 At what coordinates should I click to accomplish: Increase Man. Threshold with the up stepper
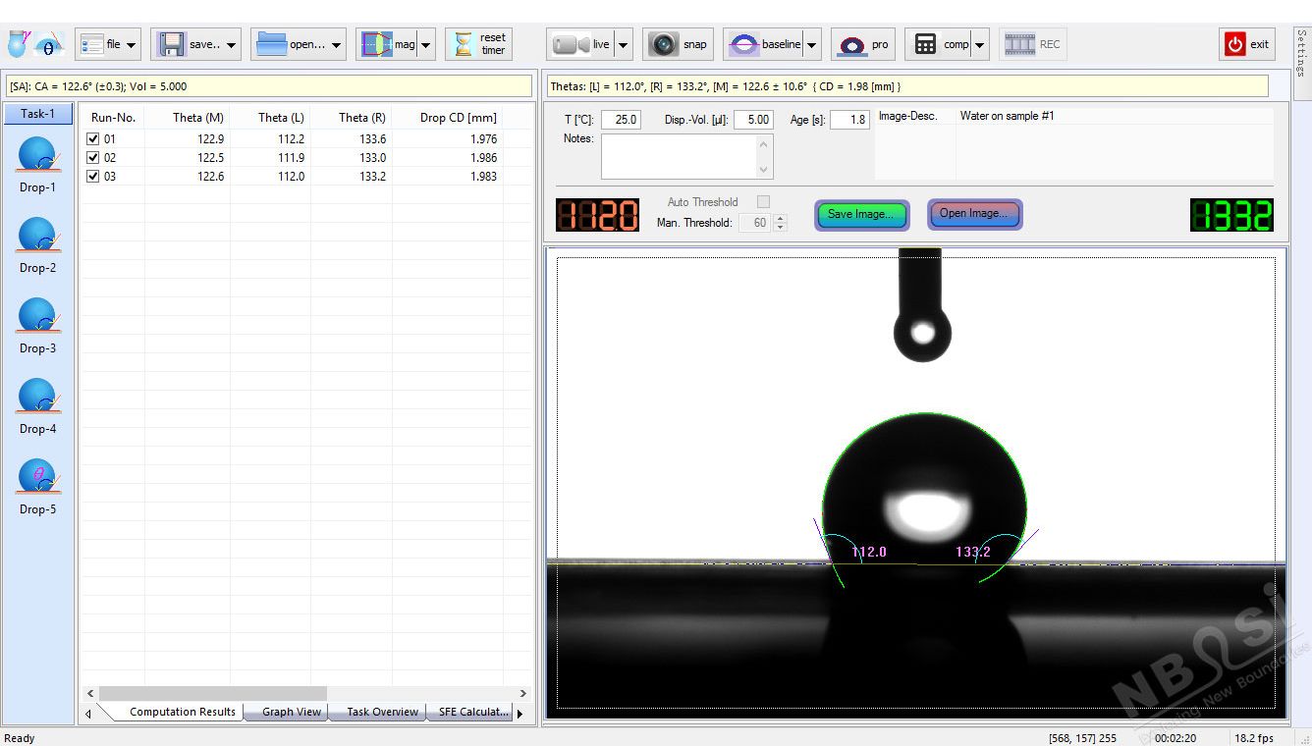781,218
